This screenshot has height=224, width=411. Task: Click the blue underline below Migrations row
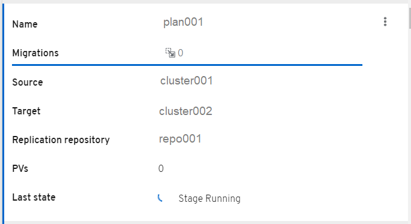coord(187,65)
